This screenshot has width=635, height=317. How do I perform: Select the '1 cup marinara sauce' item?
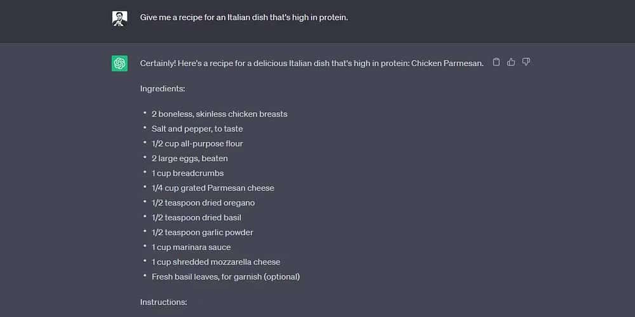pyautogui.click(x=191, y=247)
